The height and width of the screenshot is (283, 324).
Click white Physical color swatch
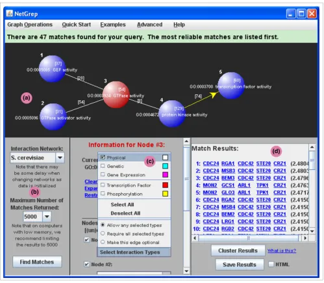click(x=165, y=157)
